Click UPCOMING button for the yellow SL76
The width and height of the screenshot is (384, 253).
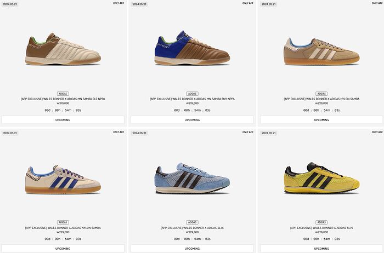pos(321,249)
